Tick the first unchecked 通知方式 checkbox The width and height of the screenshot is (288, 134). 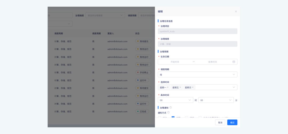[x=159, y=117]
